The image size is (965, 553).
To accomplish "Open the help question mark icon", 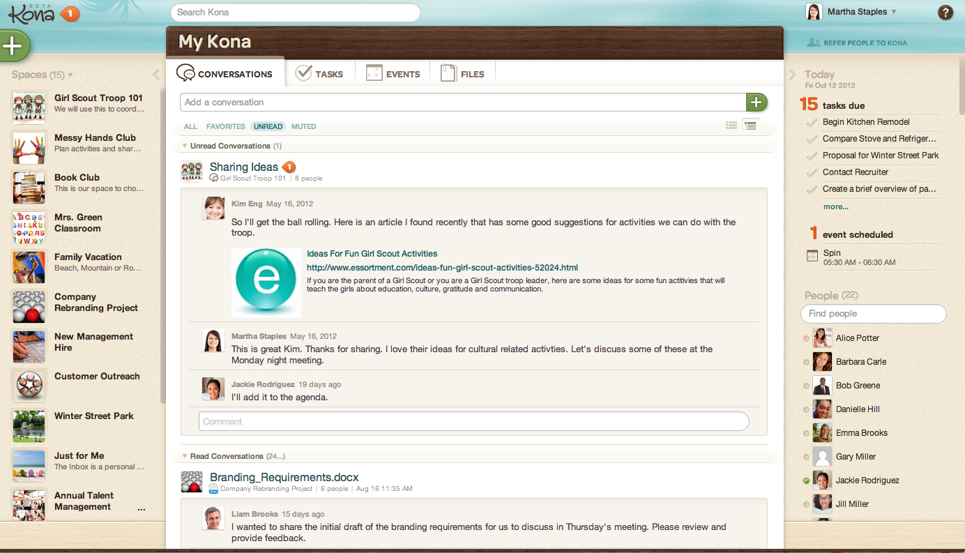I will [x=945, y=12].
